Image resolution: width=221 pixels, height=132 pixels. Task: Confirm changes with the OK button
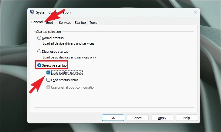click(x=113, y=118)
